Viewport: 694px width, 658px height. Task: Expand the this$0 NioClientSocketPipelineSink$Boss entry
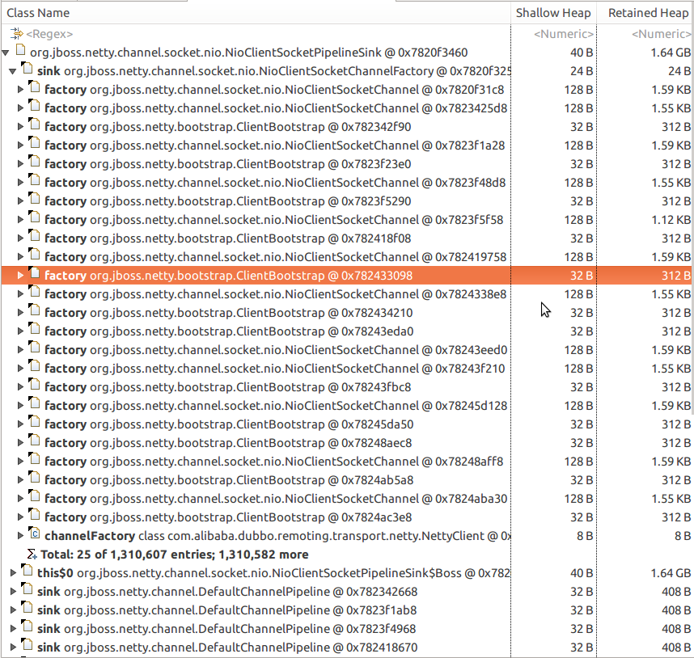[x=14, y=572]
